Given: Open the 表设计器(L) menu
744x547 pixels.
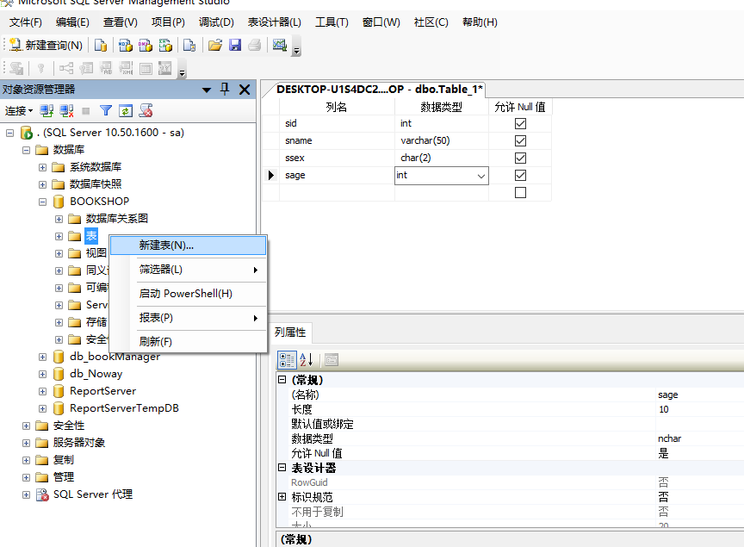Looking at the screenshot, I should click(274, 22).
